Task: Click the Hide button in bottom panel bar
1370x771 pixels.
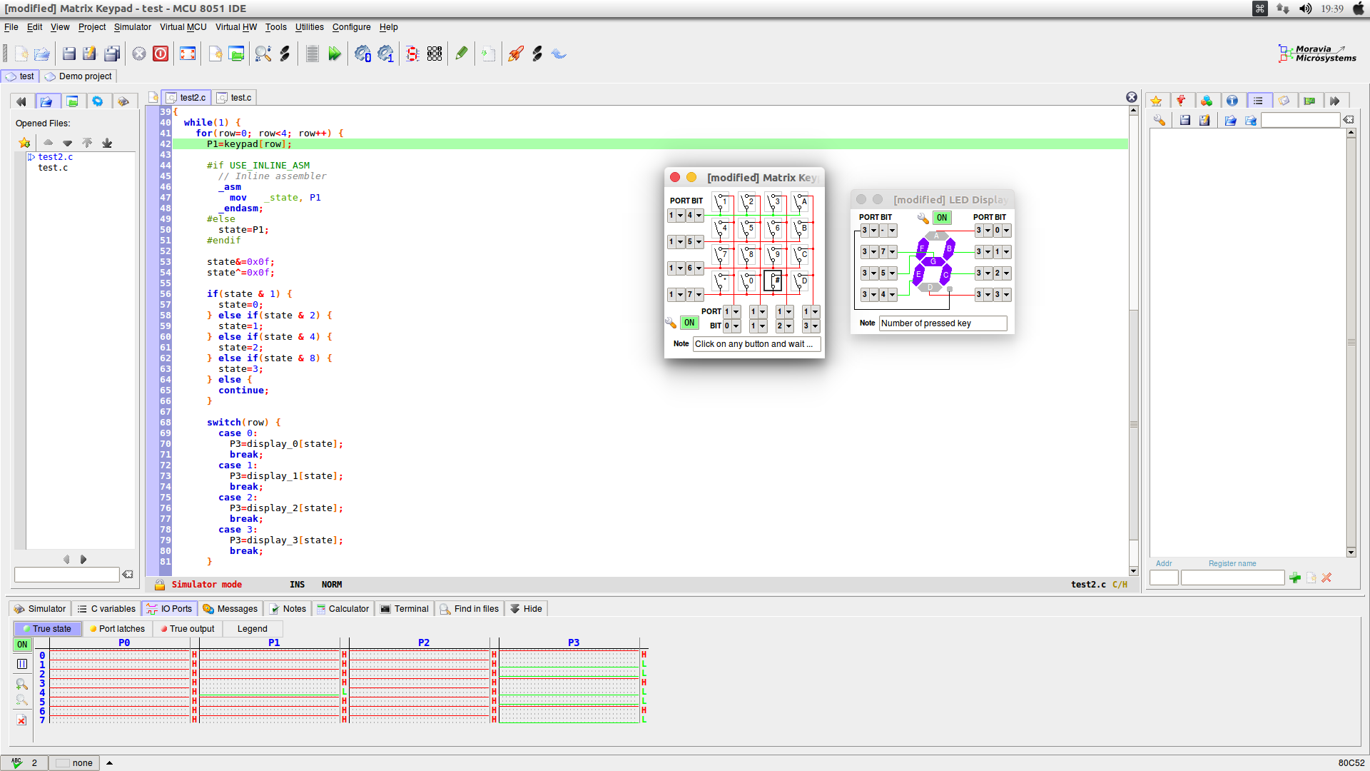Action: tap(526, 609)
